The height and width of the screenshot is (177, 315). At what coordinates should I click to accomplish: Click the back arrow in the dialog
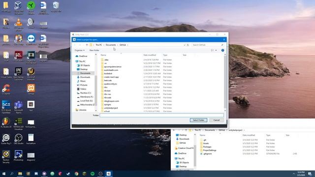(x=75, y=45)
